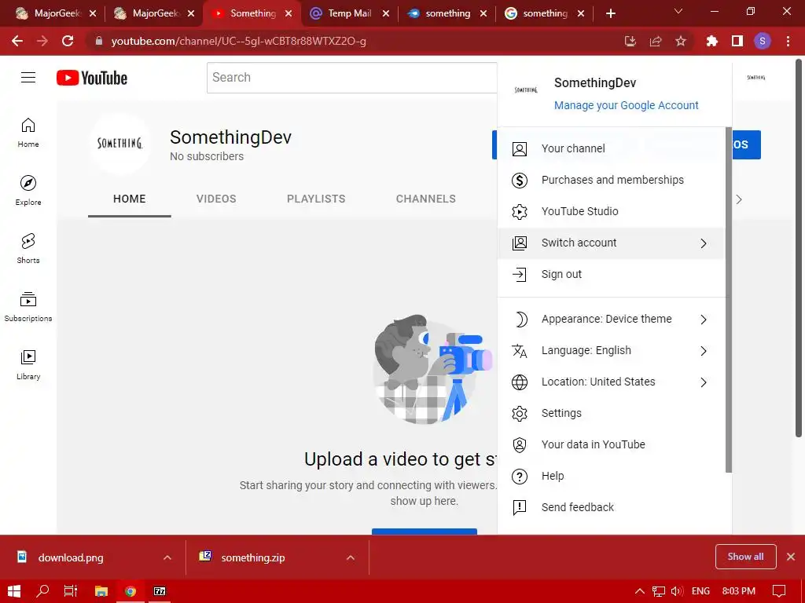805x603 pixels.
Task: Open Chrome three-dot menu
Action: click(788, 41)
